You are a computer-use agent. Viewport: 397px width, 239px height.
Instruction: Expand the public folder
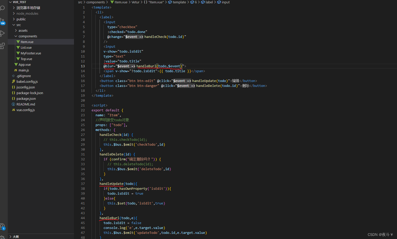tap(14, 19)
